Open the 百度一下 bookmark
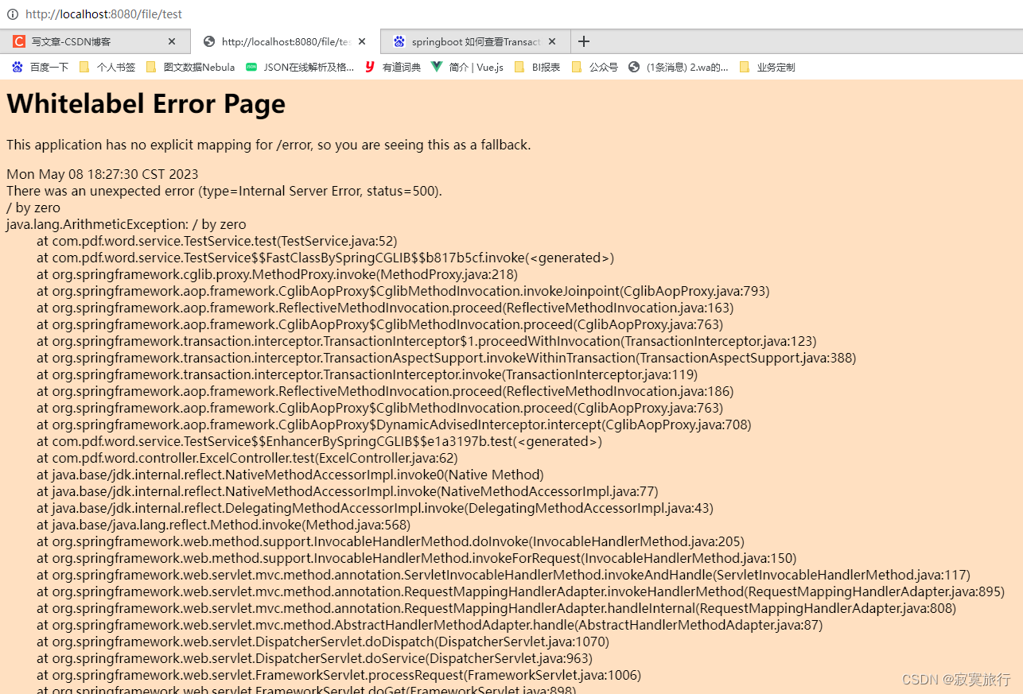 (40, 68)
